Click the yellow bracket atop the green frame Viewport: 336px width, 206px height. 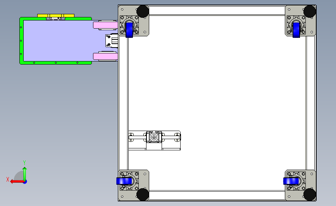pyautogui.click(x=56, y=15)
